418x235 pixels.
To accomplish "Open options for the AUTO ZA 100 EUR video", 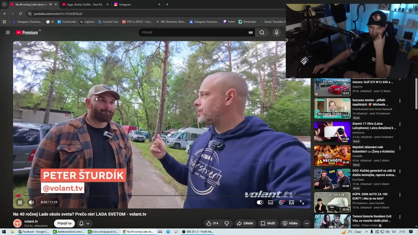I will coord(400,195).
